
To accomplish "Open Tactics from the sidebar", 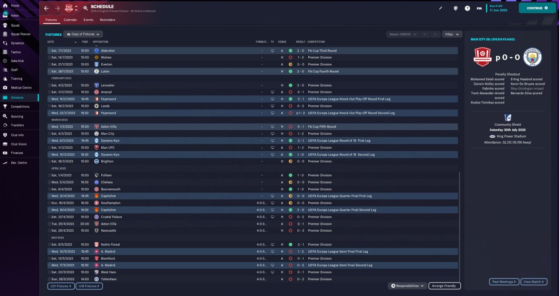I will [16, 52].
